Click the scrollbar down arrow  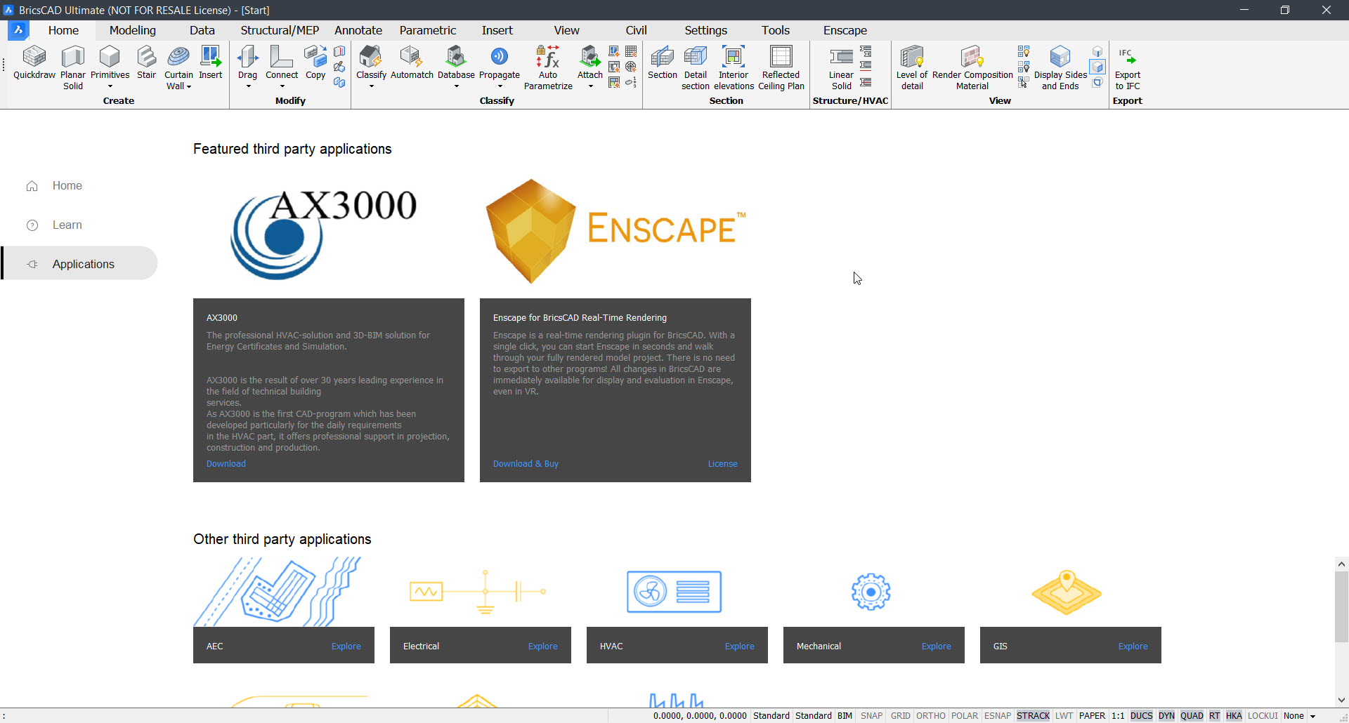1341,700
